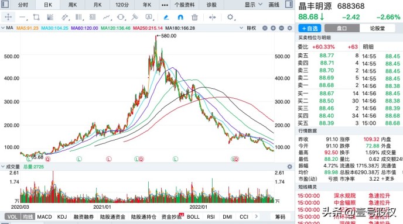The image size is (403, 224).
Task: Select the rectangle drawing tool
Action: (x=36, y=17)
